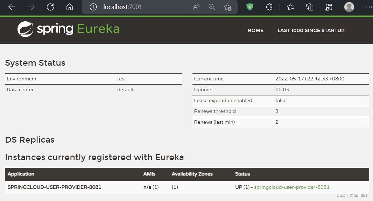Click the browser forward arrow

[31, 7]
